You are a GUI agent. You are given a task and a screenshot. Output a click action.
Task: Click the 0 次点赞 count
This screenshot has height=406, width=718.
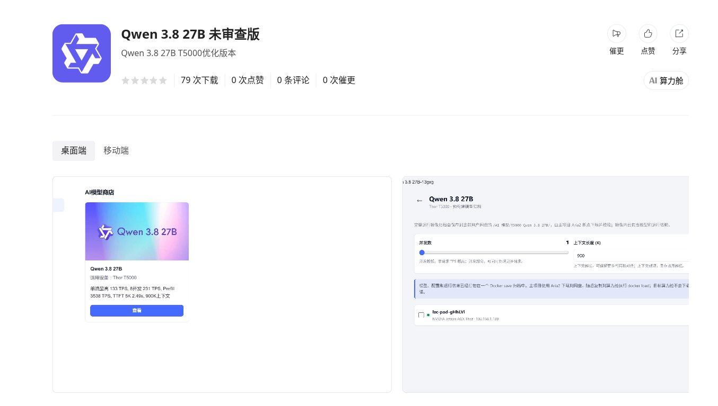click(248, 80)
